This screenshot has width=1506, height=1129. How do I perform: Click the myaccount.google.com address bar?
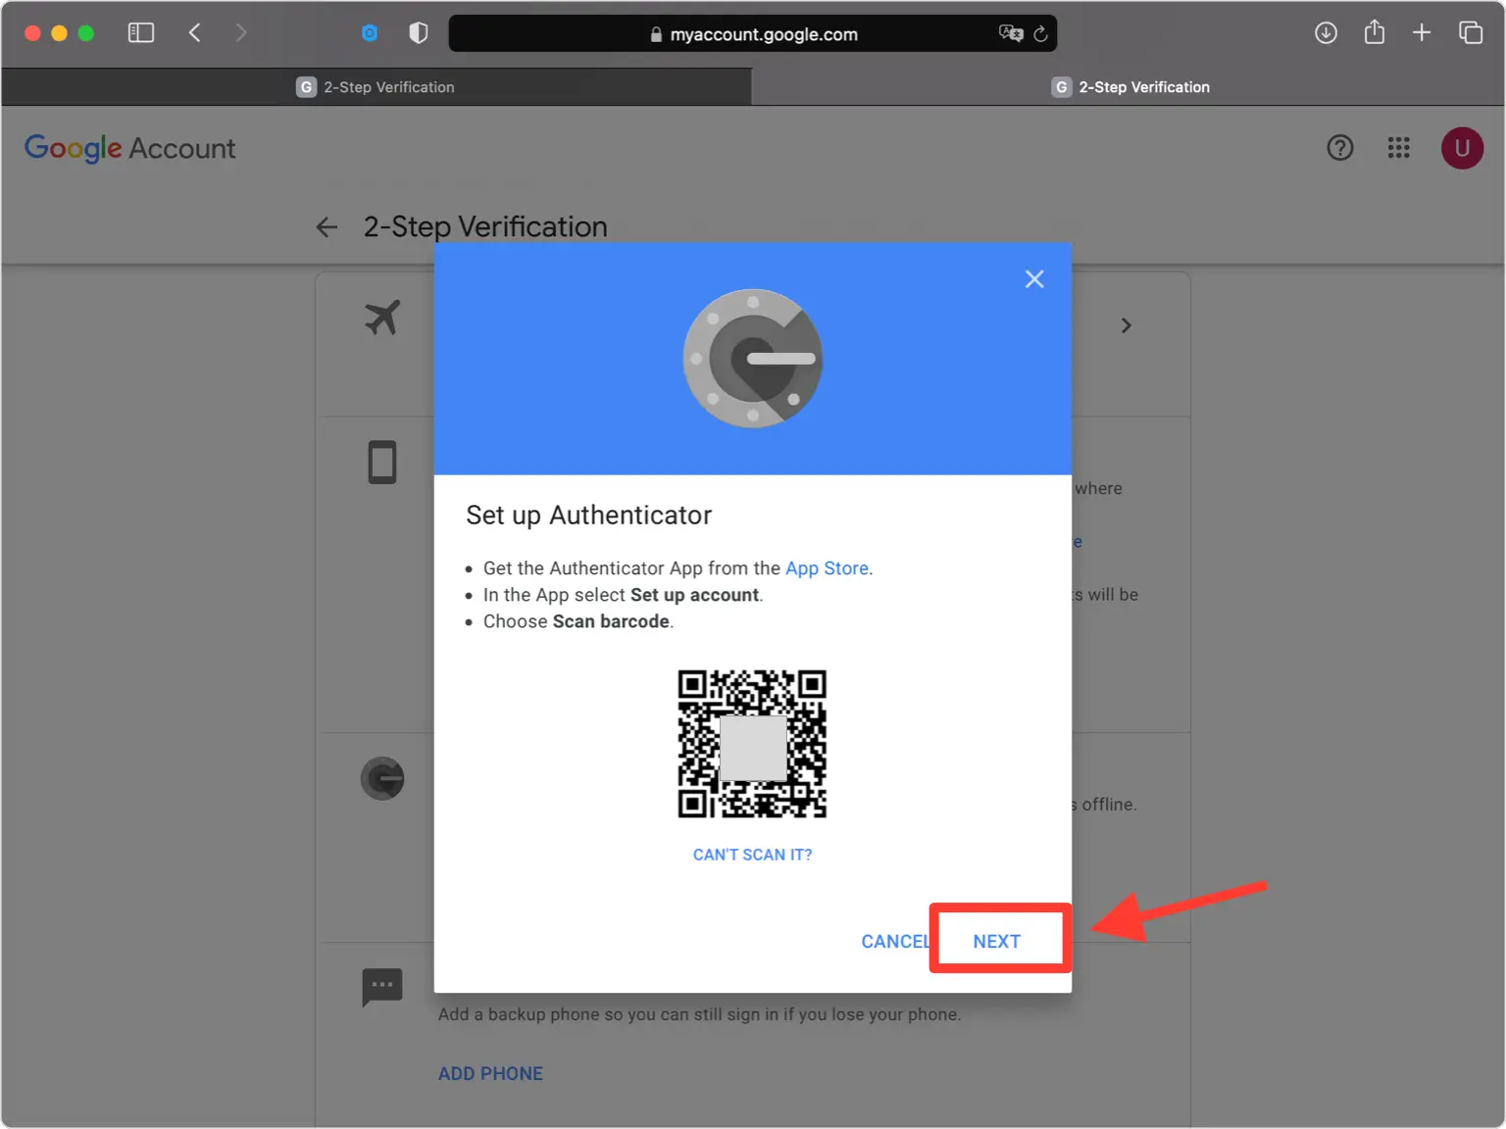tap(753, 34)
